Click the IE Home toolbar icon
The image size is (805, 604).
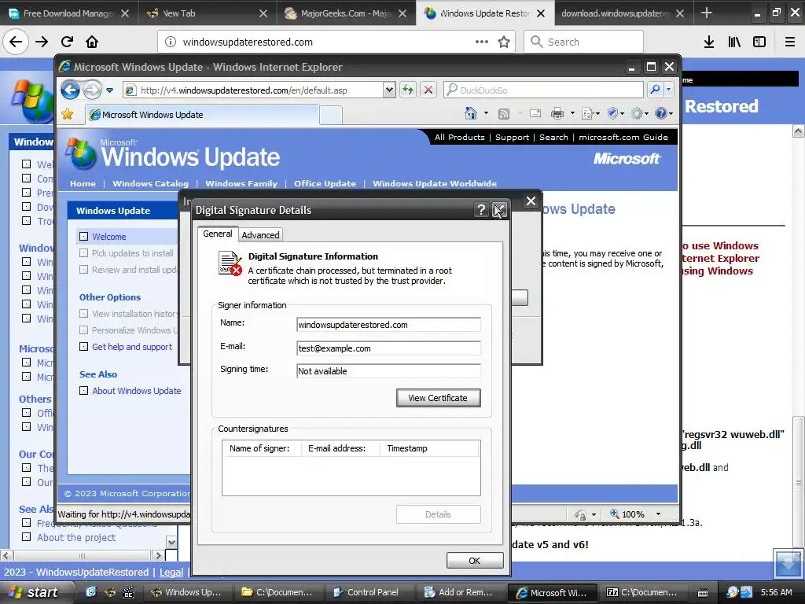point(470,113)
